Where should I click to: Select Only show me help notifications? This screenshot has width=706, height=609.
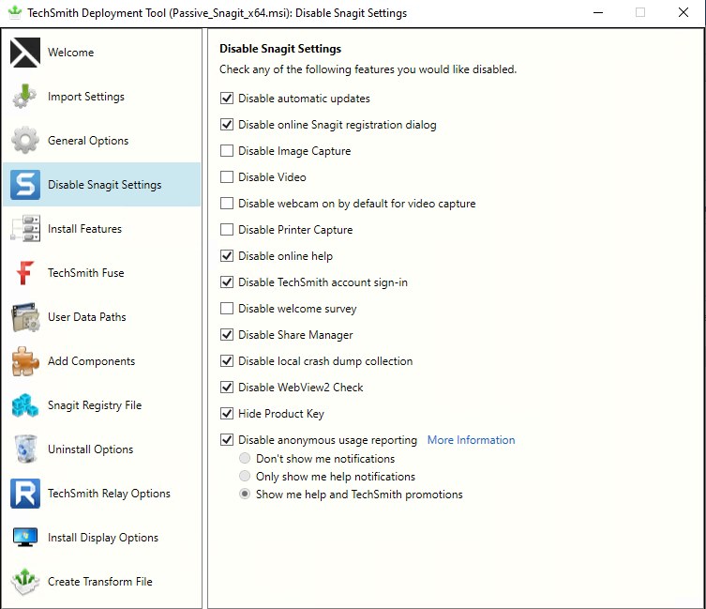tap(245, 476)
